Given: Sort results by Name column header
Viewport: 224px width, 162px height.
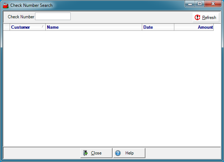Looking at the screenshot, I should [x=94, y=27].
